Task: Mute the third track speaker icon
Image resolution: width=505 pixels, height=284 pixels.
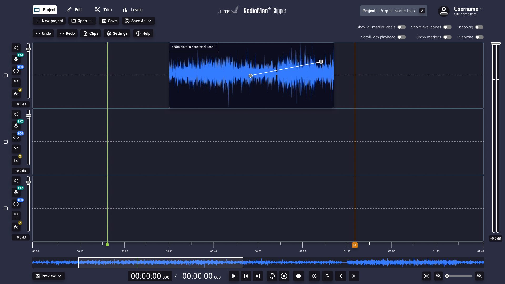Action: (x=16, y=181)
